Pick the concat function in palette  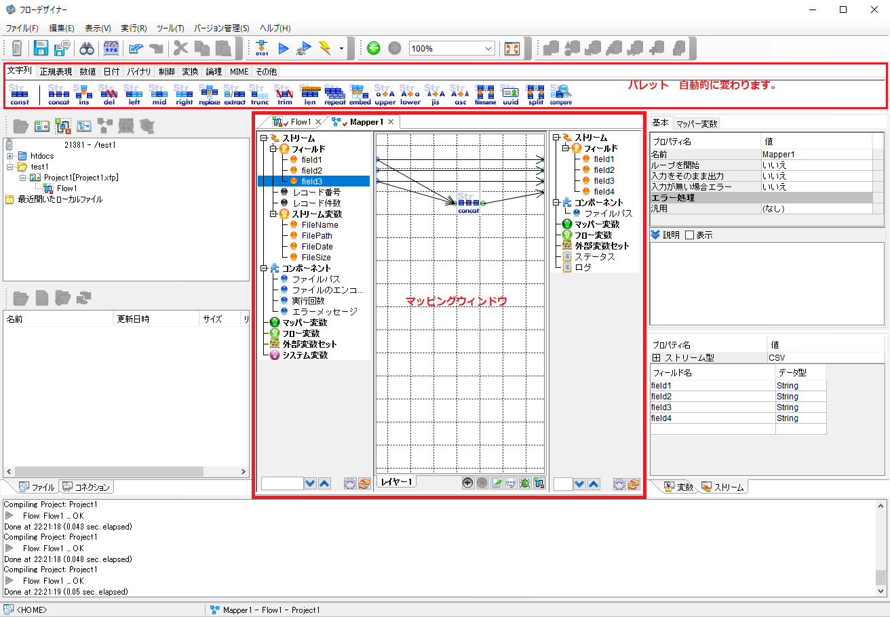tap(59, 95)
